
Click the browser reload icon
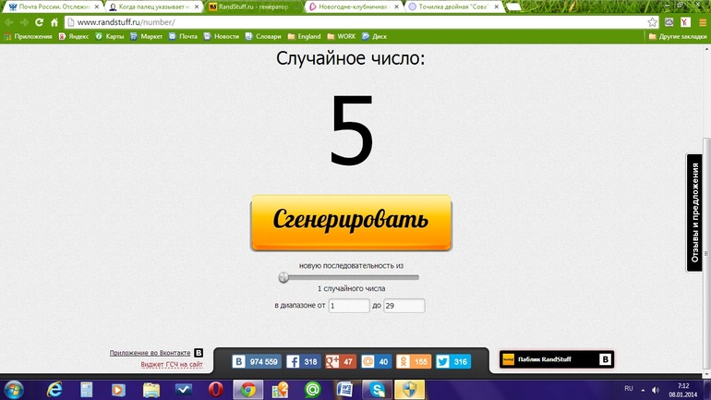pos(39,22)
